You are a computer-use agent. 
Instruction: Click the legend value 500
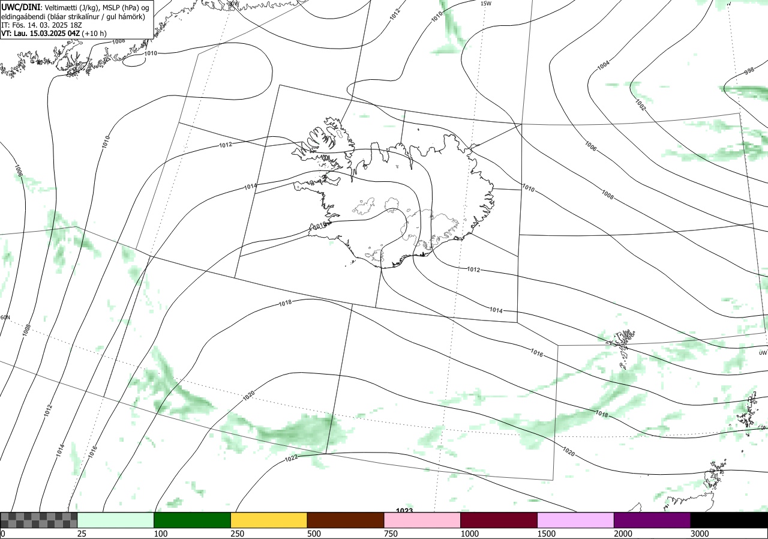coord(314,534)
